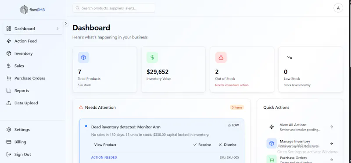Click the Purchase Orders cart icon in sidebar

(x=9, y=78)
